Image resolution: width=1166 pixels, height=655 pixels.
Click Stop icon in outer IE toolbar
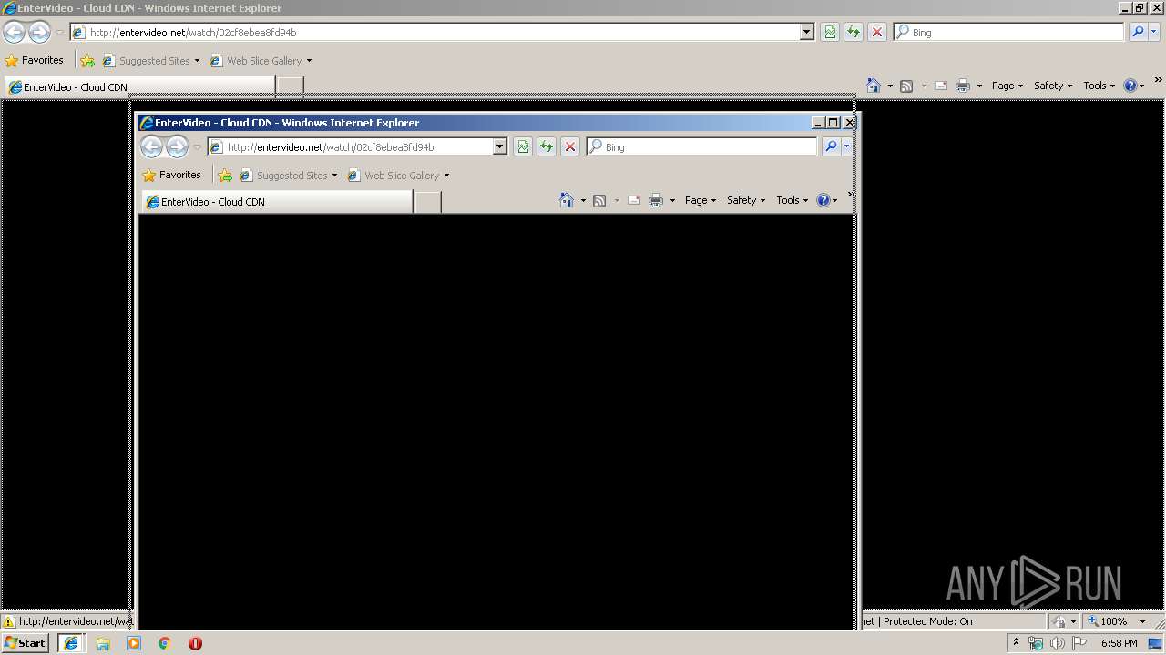coord(877,32)
